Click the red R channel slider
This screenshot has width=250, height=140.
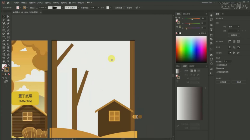tap(192, 18)
